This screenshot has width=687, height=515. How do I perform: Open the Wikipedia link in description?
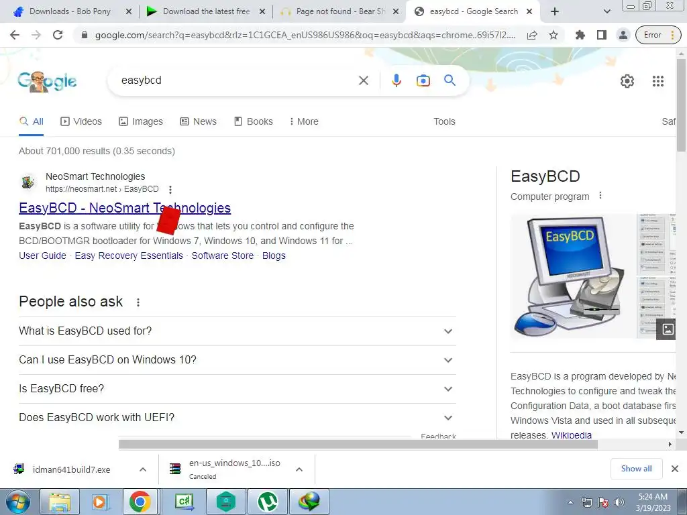pyautogui.click(x=572, y=435)
